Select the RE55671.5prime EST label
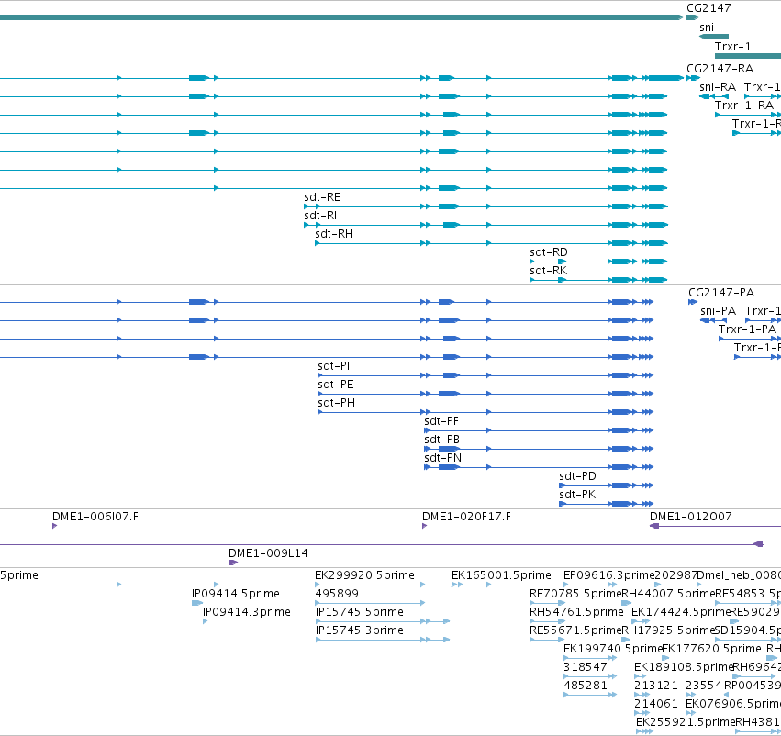 pos(575,631)
